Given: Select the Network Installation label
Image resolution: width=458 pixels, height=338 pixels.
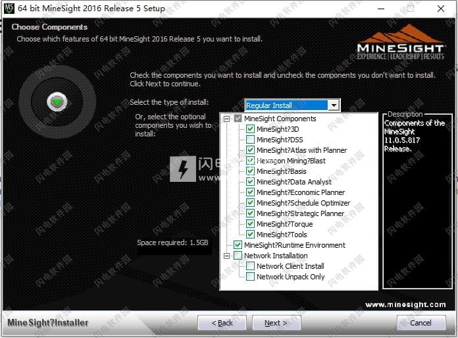Looking at the screenshot, I should tap(276, 255).
